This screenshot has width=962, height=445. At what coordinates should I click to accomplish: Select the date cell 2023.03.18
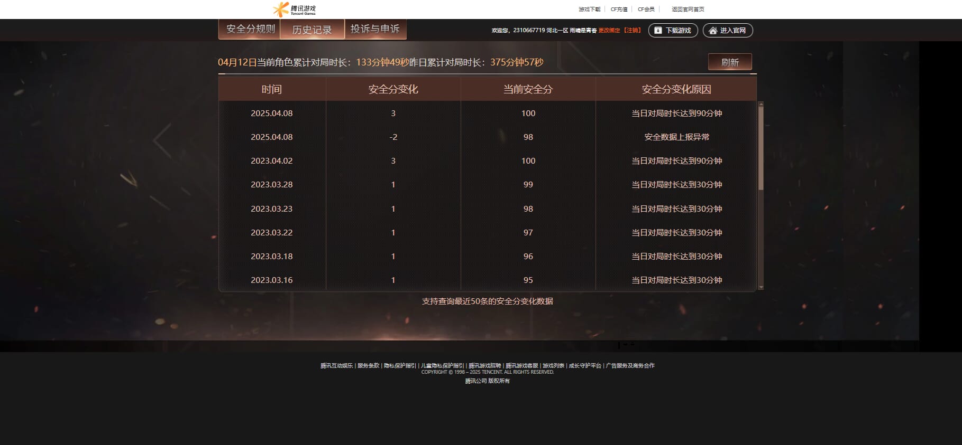coord(272,257)
